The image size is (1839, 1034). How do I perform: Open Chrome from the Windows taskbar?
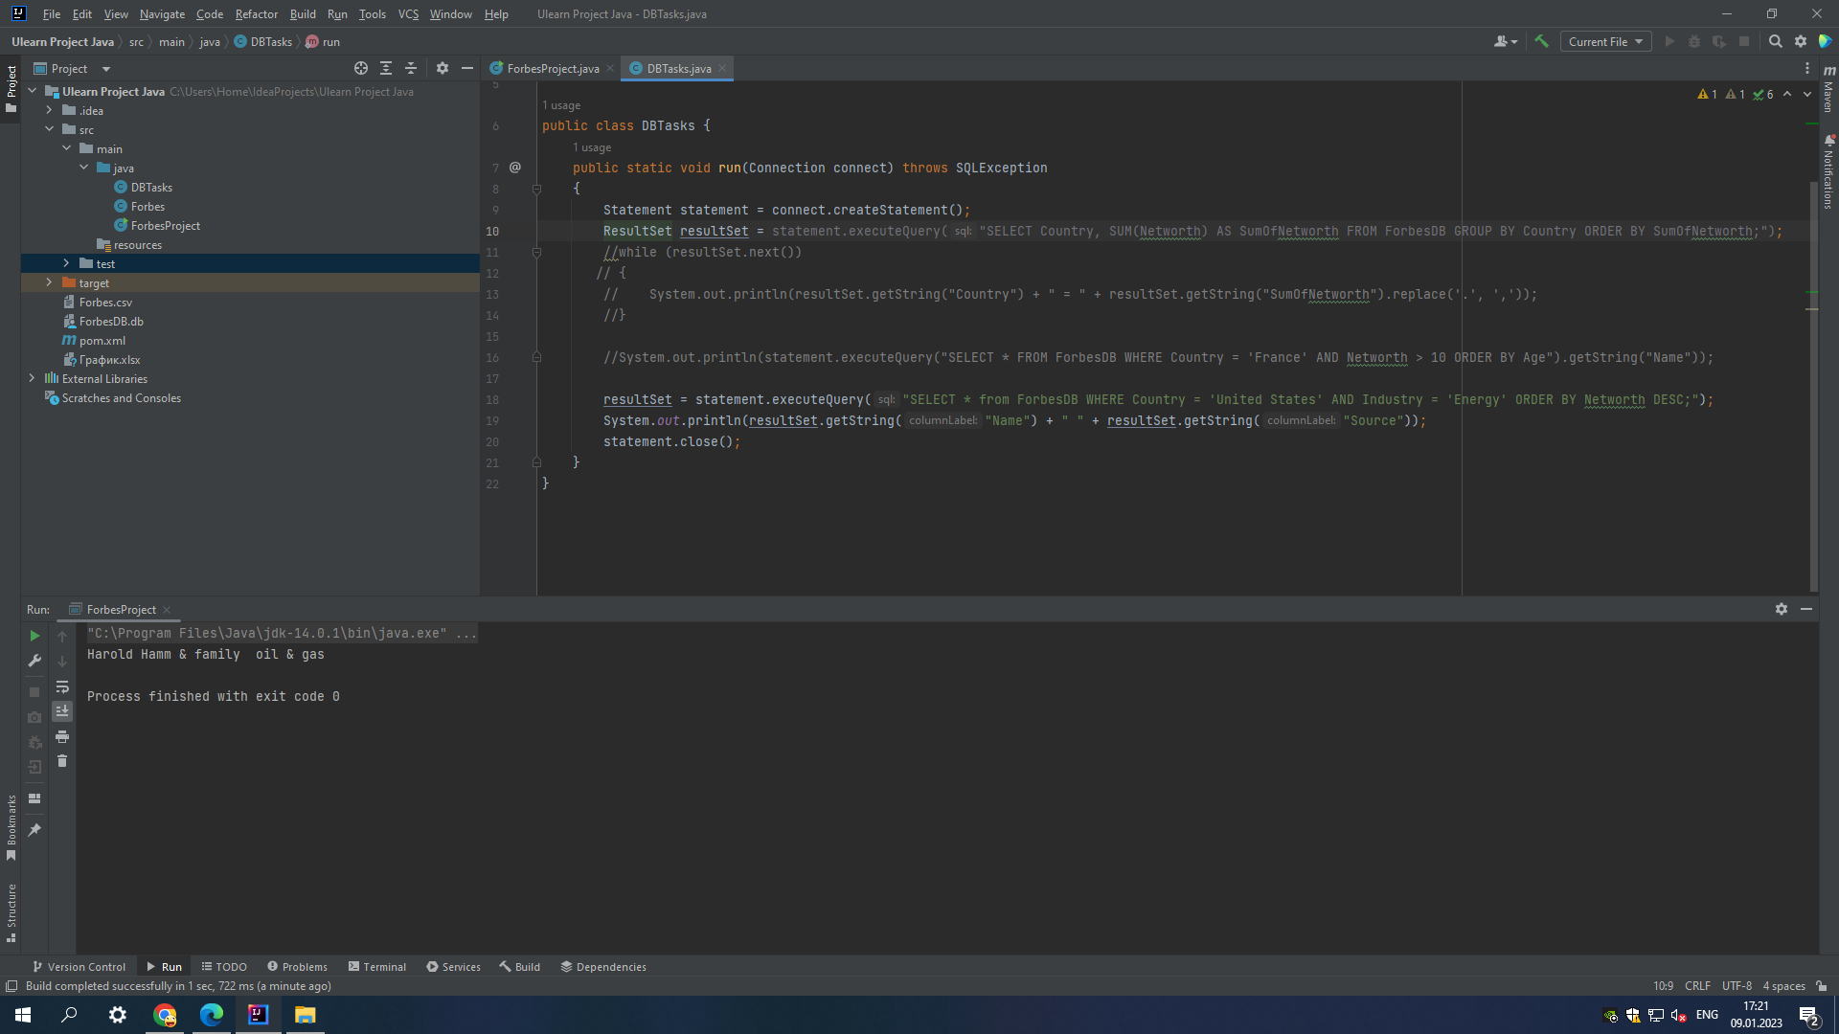[x=165, y=1015]
